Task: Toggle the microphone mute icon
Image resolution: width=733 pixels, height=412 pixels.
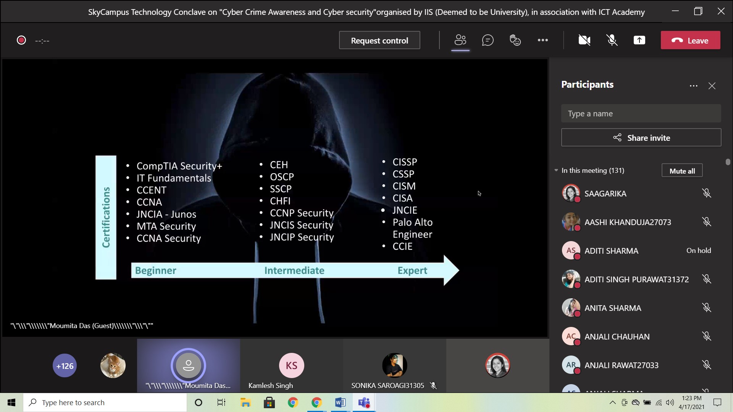Action: point(612,40)
